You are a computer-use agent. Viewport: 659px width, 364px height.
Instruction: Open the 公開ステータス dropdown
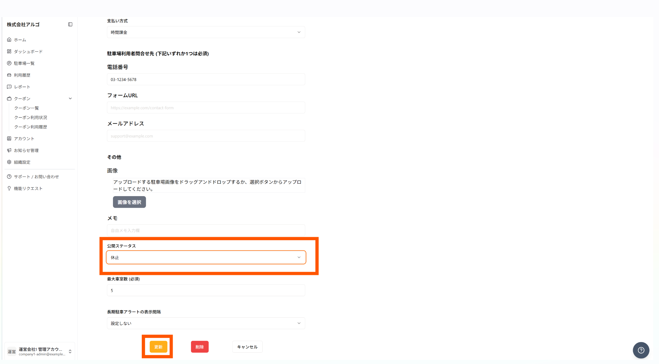[x=206, y=257]
